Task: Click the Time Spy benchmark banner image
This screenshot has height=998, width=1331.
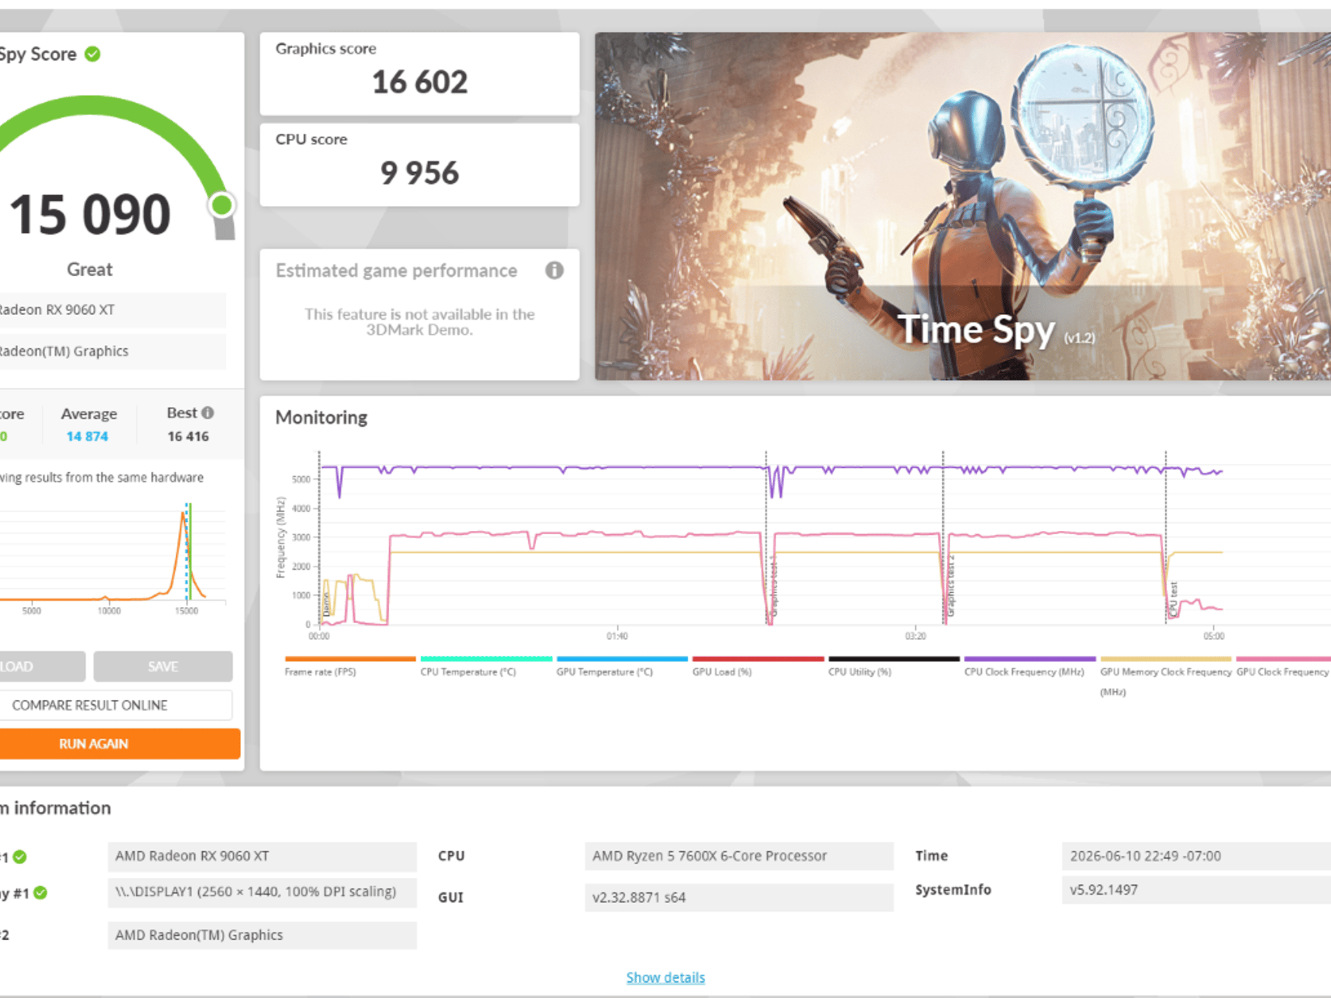Action: [x=963, y=206]
